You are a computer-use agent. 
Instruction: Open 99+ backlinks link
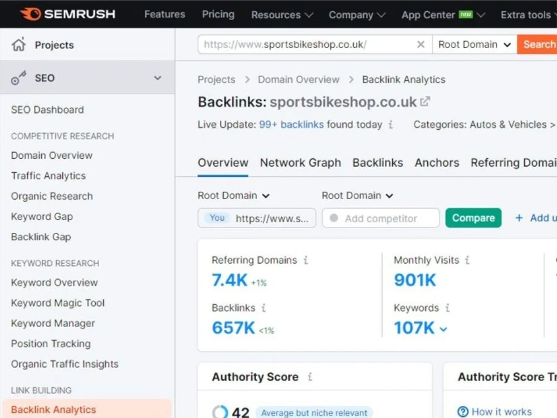pyautogui.click(x=291, y=124)
